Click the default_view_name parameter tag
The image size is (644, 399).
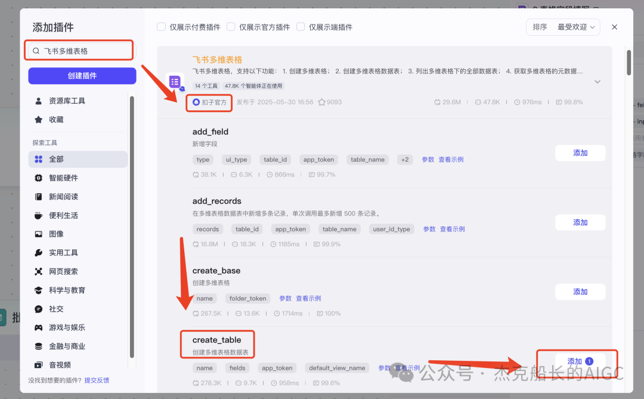coord(337,368)
